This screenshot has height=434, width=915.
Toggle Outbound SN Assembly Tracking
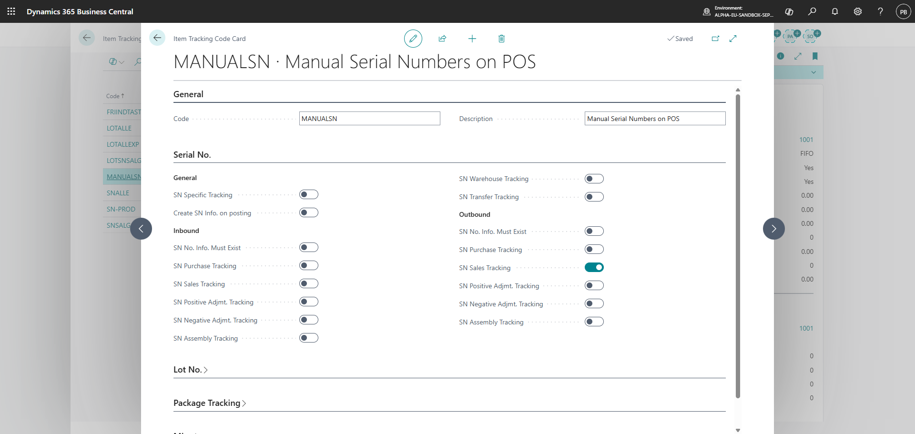(594, 322)
